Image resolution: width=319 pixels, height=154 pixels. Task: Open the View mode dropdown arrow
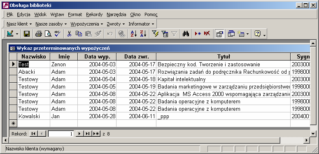point(17,34)
